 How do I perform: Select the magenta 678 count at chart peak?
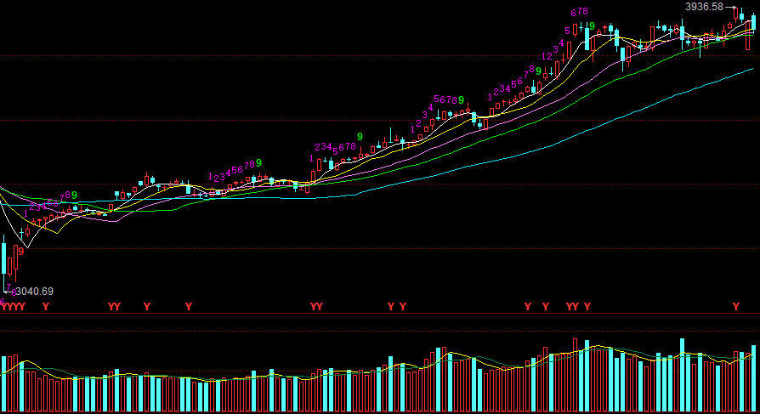coord(580,12)
